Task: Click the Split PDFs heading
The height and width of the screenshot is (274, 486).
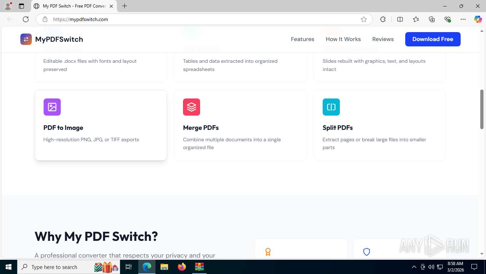Action: (338, 128)
